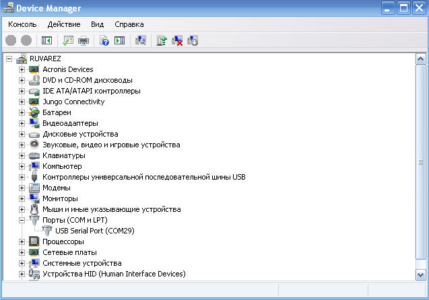Click the Update driver toolbar icon
The width and height of the screenshot is (429, 300).
(162, 41)
